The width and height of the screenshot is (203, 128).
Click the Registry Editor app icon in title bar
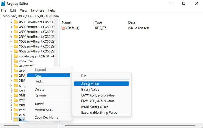3,3
